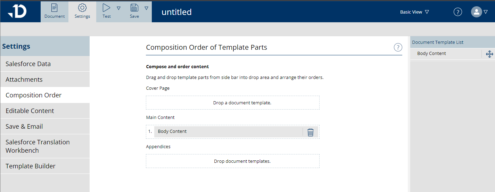495x192 pixels.
Task: Select Editable Content in sidebar
Action: click(x=30, y=111)
